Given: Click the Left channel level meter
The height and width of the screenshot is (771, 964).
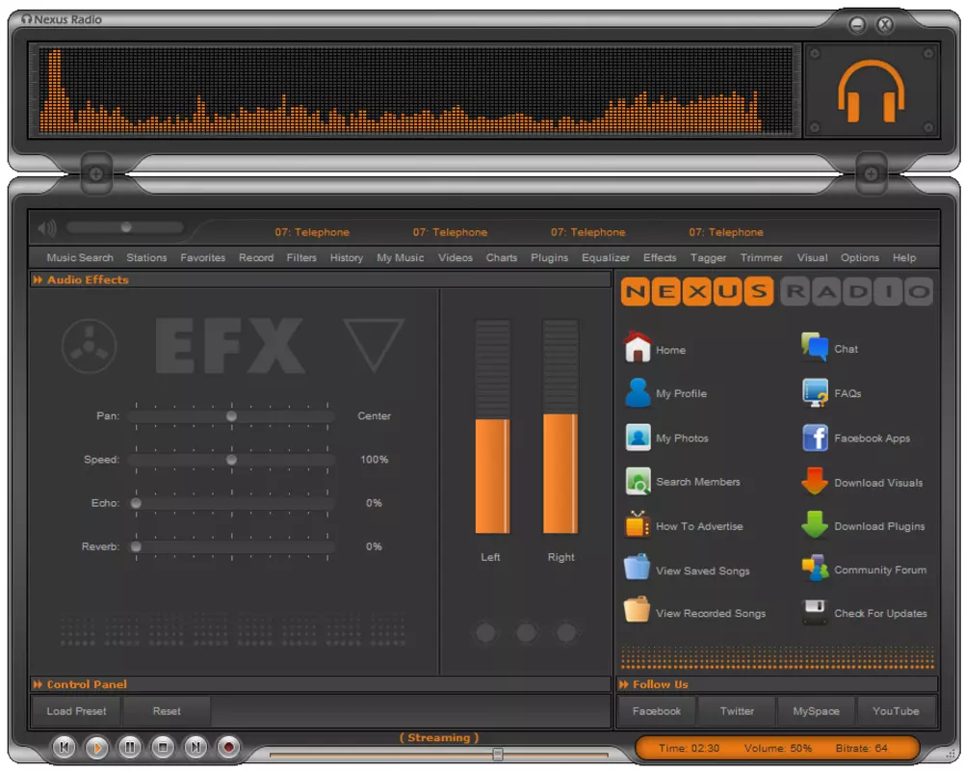Looking at the screenshot, I should pos(492,426).
